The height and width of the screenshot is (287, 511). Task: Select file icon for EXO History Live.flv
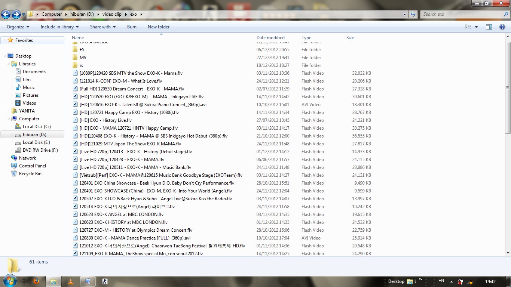[75, 120]
